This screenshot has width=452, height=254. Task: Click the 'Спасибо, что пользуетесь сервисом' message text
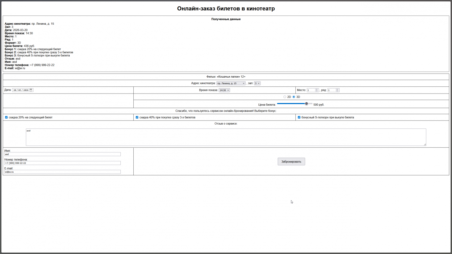point(226,111)
